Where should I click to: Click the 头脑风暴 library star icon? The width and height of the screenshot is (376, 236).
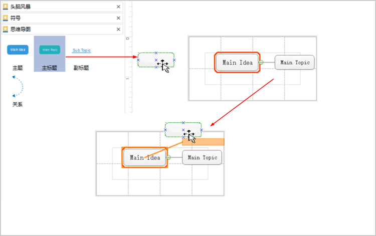point(6,7)
